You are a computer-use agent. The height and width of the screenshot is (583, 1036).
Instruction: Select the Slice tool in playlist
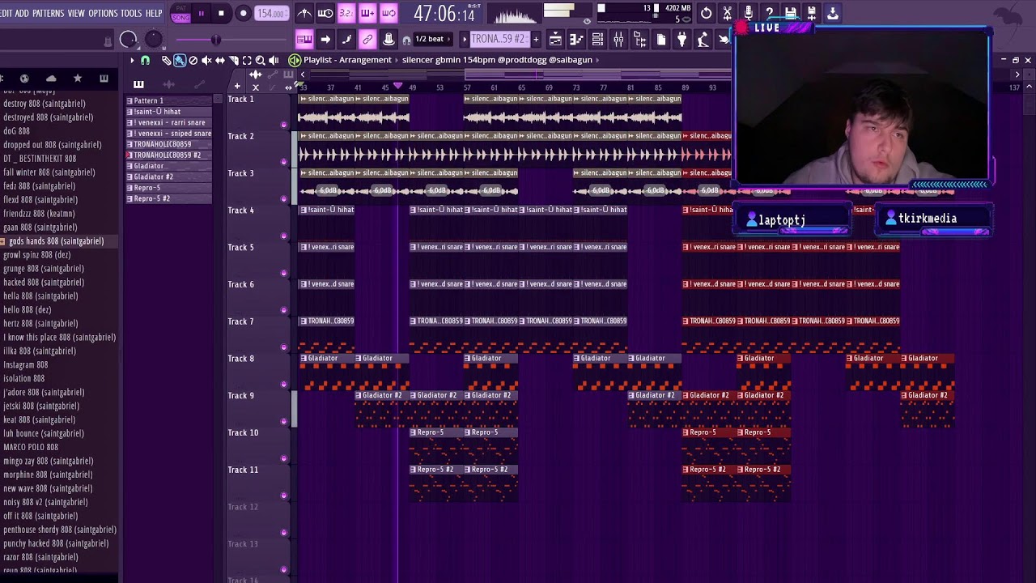233,60
